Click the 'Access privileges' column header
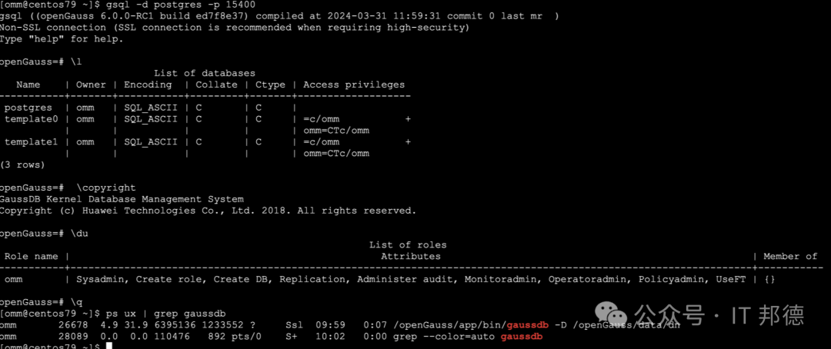This screenshot has height=349, width=831. point(354,85)
